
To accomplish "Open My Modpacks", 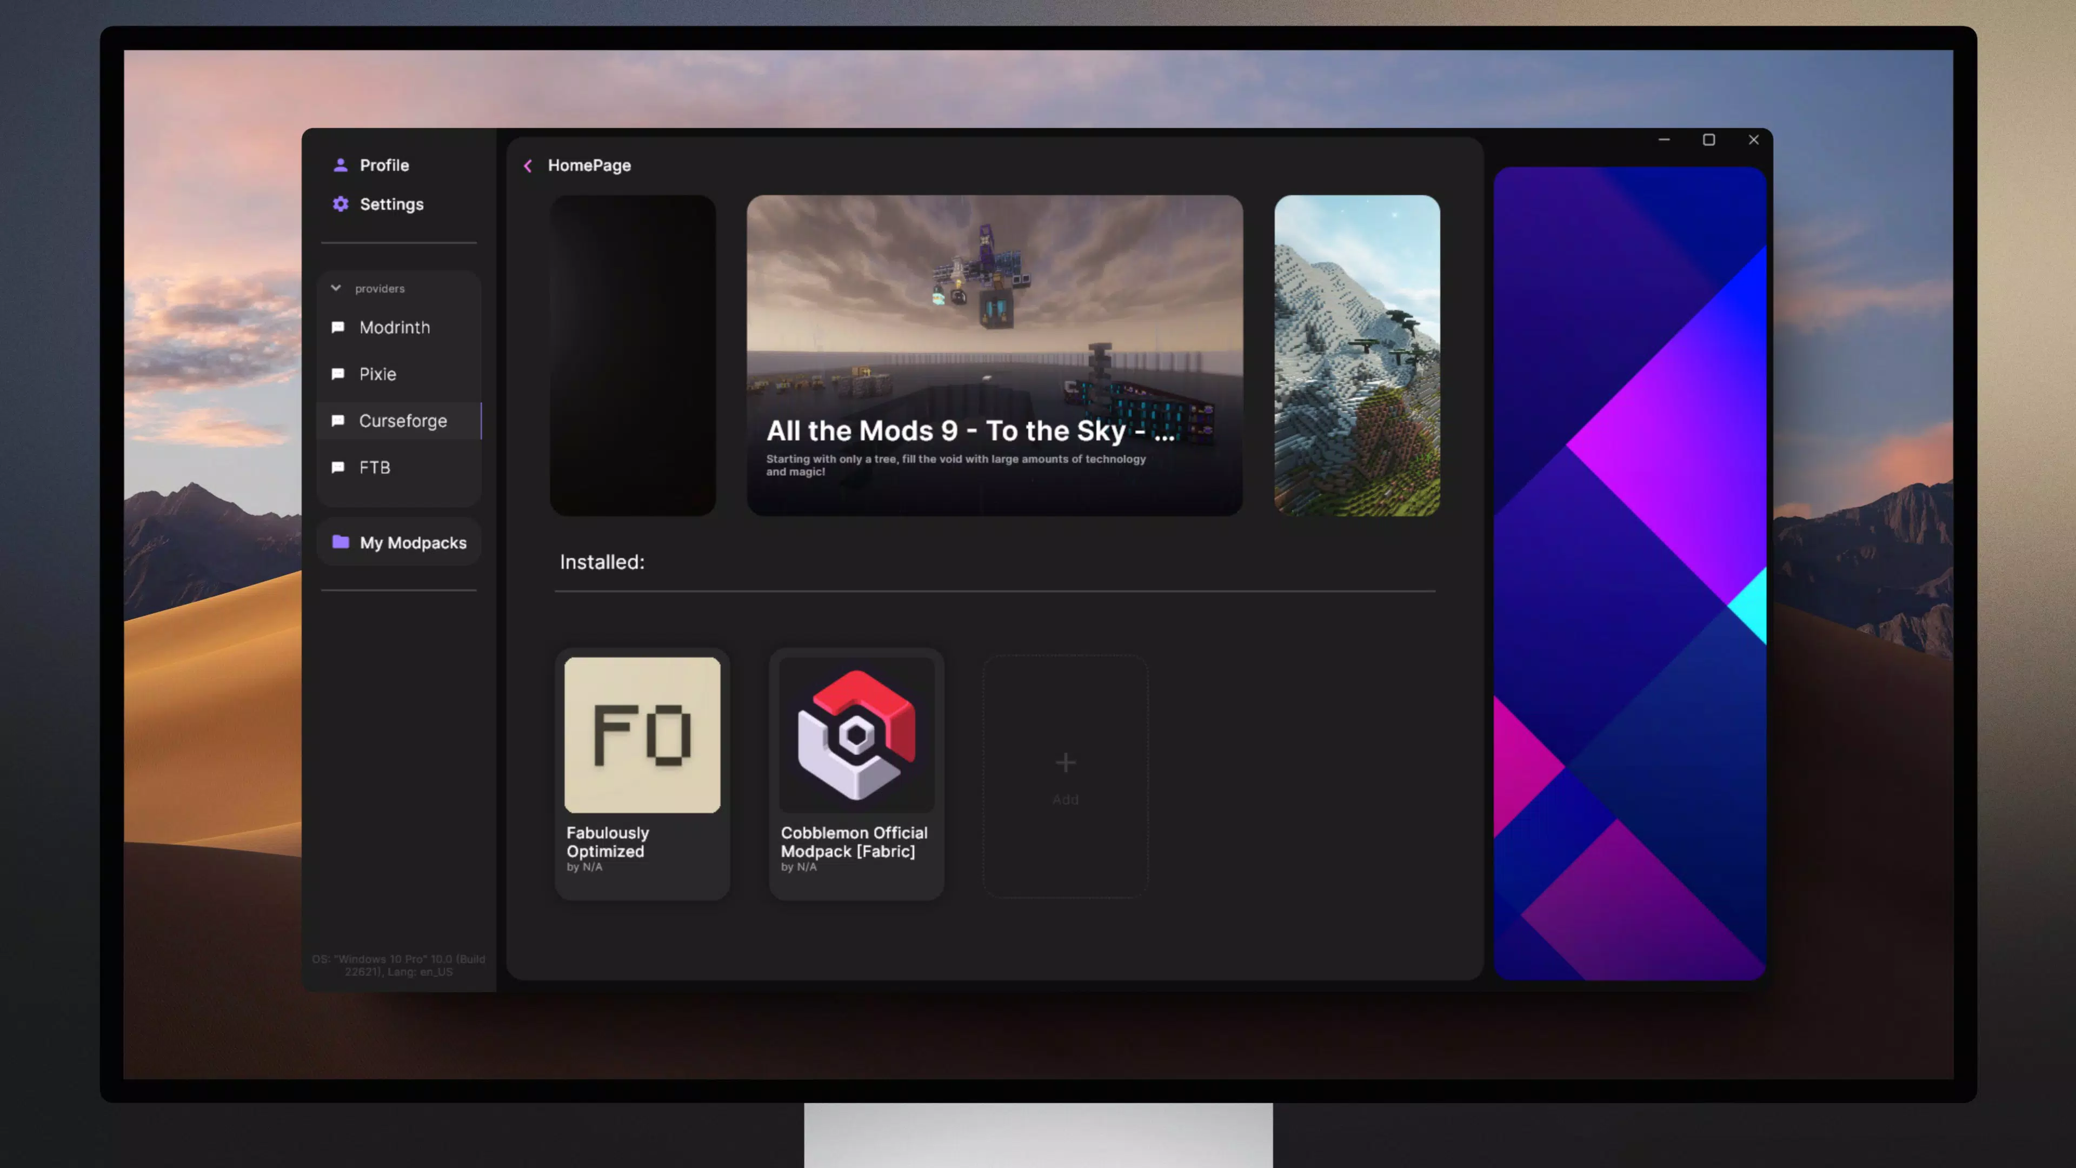I will coord(399,542).
